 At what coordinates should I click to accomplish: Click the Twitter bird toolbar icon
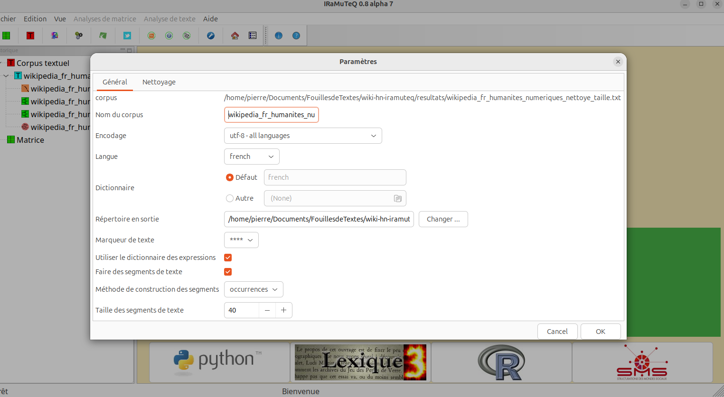[127, 36]
